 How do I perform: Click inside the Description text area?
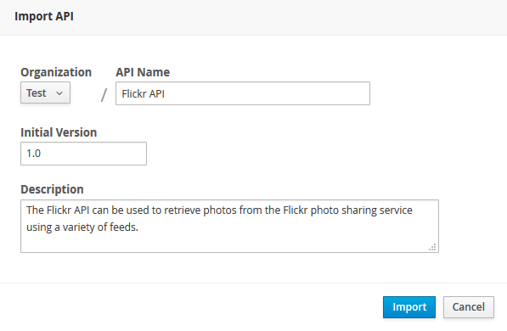click(x=229, y=227)
